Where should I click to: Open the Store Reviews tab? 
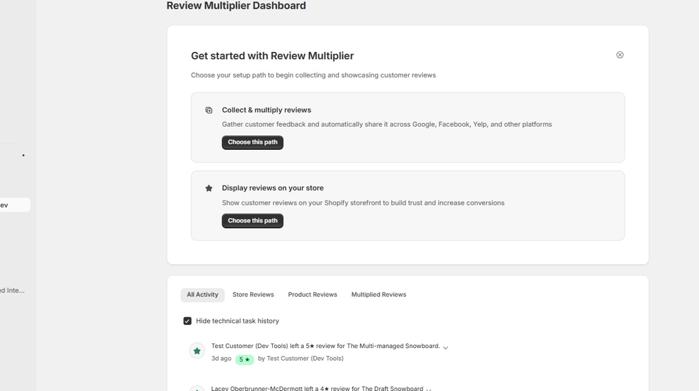(253, 295)
